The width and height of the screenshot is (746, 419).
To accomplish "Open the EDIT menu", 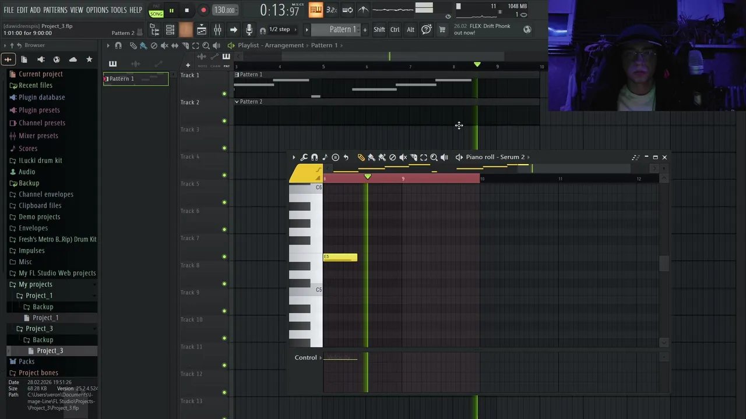I will tap(22, 10).
